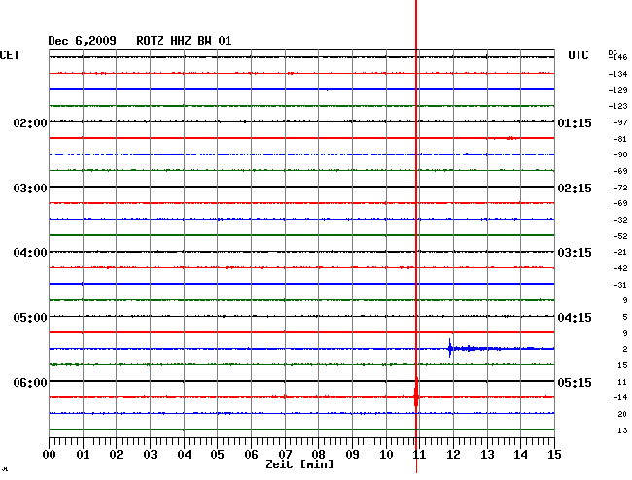Viewport: 632px width, 480px height.
Task: Click the DC offset value 20
Action: tap(622, 414)
